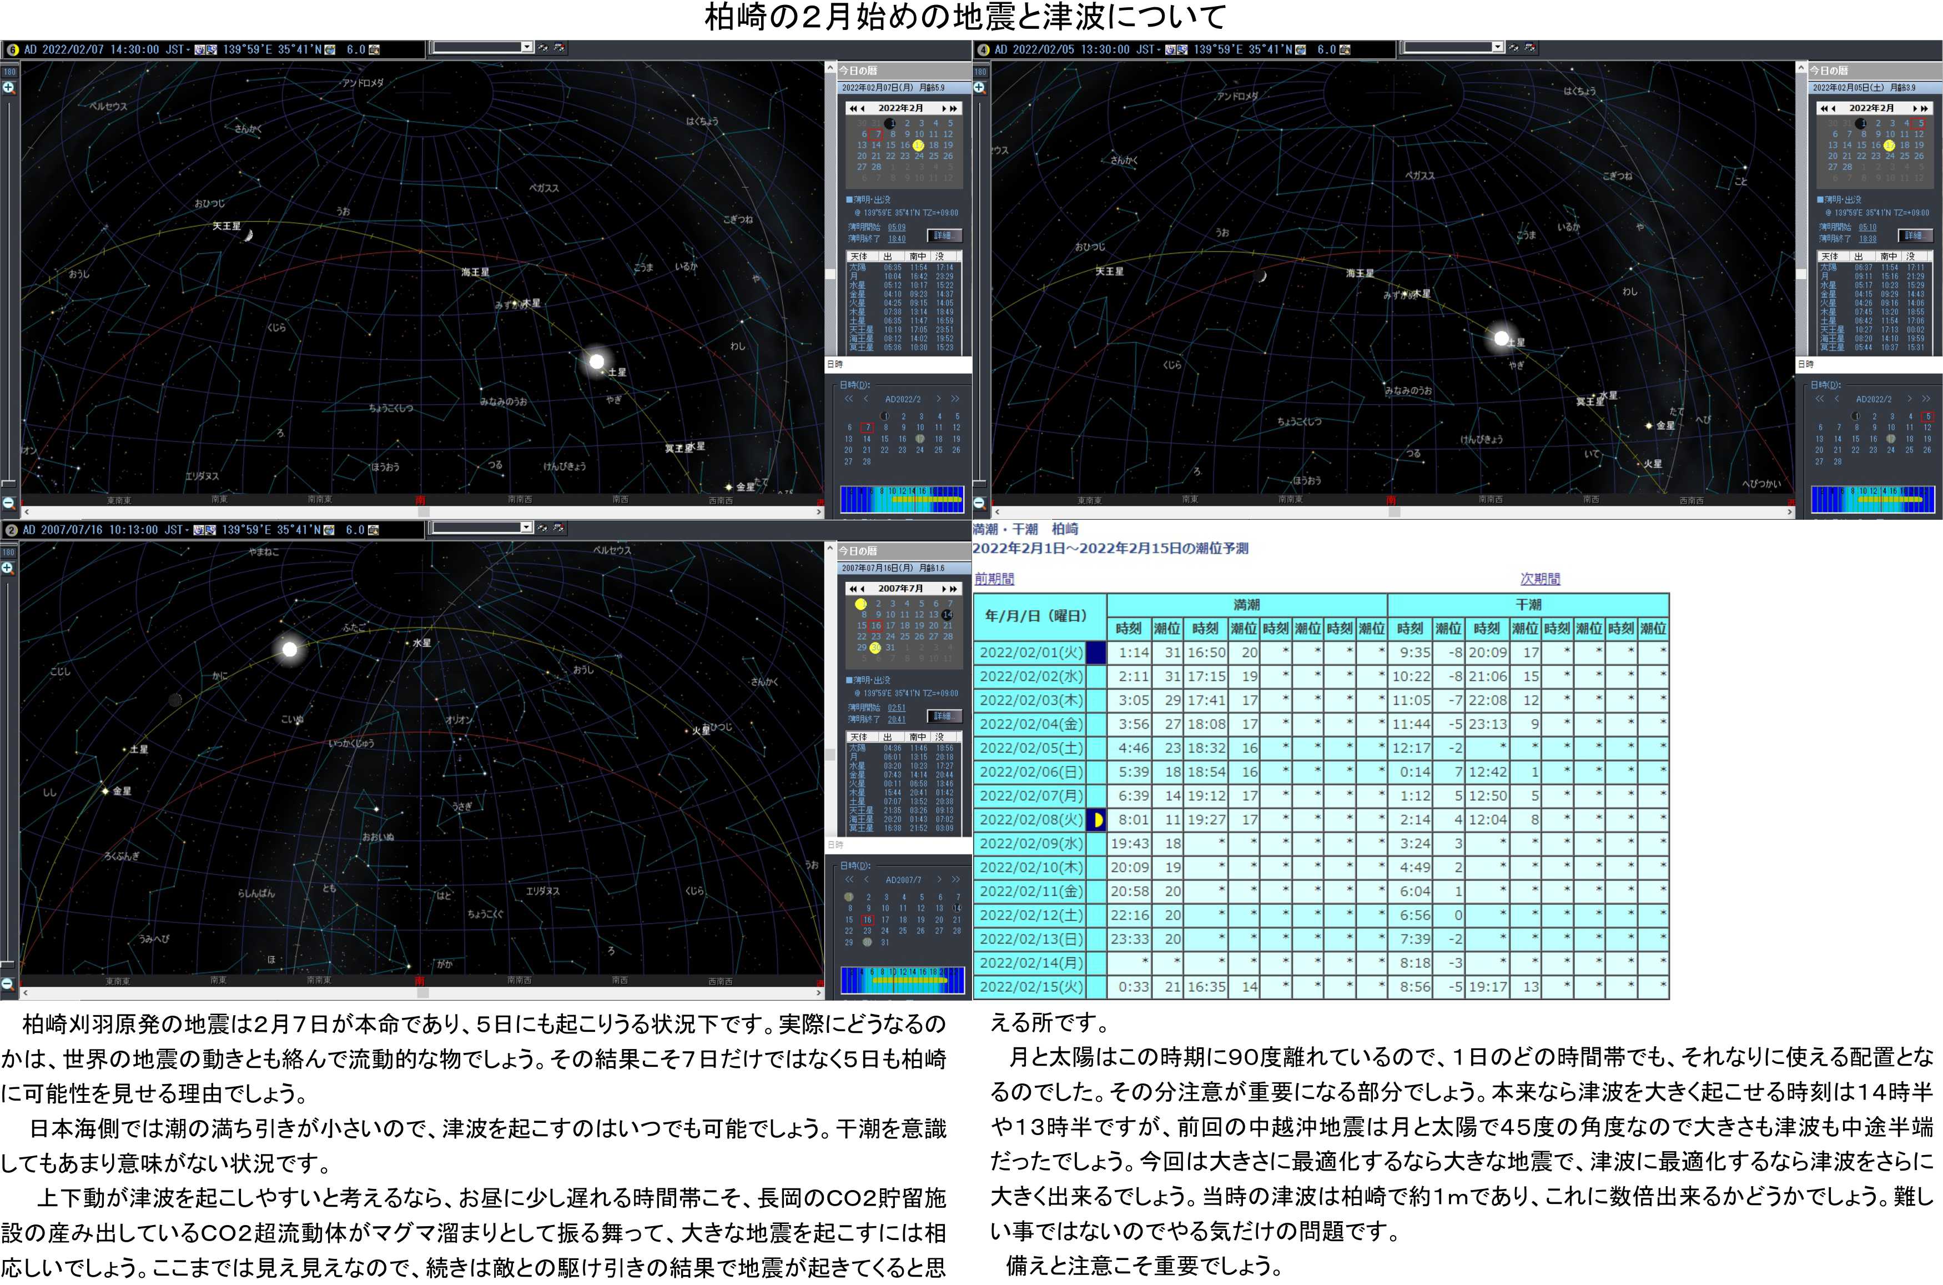Click second toolbar icon right of combo box, 2022/02/07 window

tap(560, 48)
